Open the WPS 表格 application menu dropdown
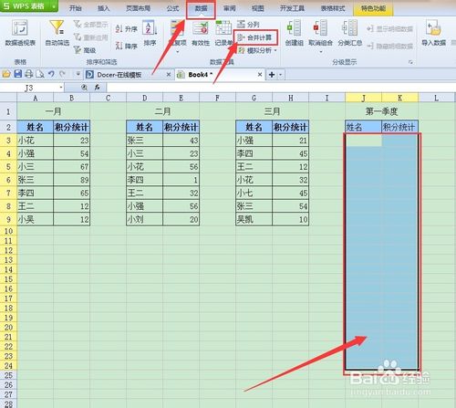This screenshot has height=408, width=456. point(54,5)
